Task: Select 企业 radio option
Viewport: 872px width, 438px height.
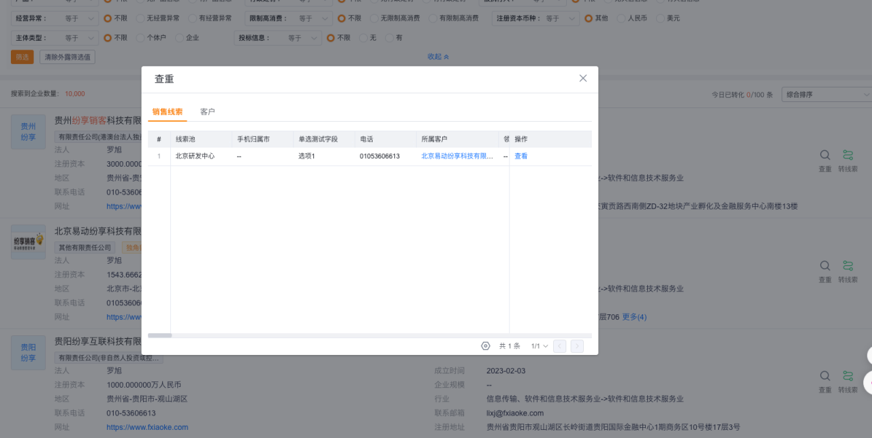Action: click(179, 38)
